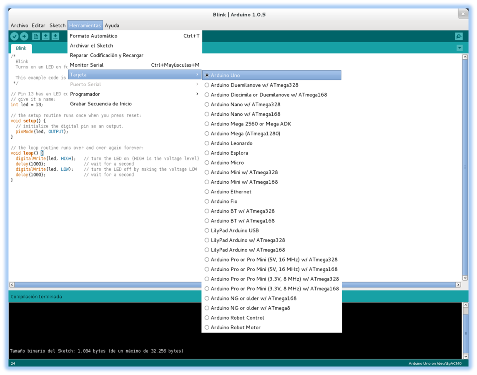Screen dimensions: 477x375
Task: Create a new sketch with the New icon
Action: click(x=36, y=37)
